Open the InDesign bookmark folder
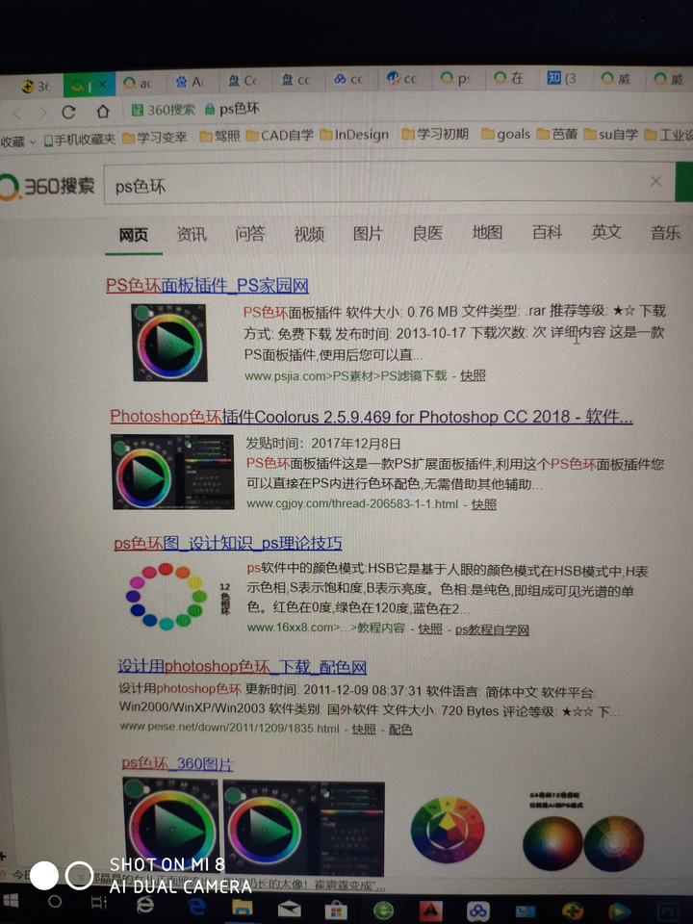 click(x=355, y=135)
